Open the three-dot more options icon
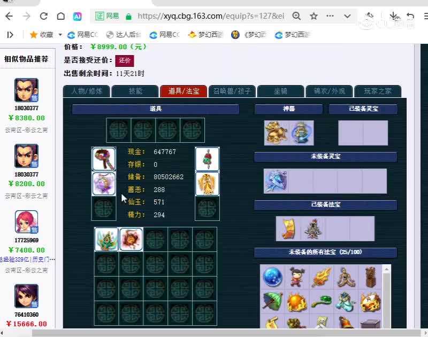This screenshot has width=428, height=337. [x=330, y=16]
